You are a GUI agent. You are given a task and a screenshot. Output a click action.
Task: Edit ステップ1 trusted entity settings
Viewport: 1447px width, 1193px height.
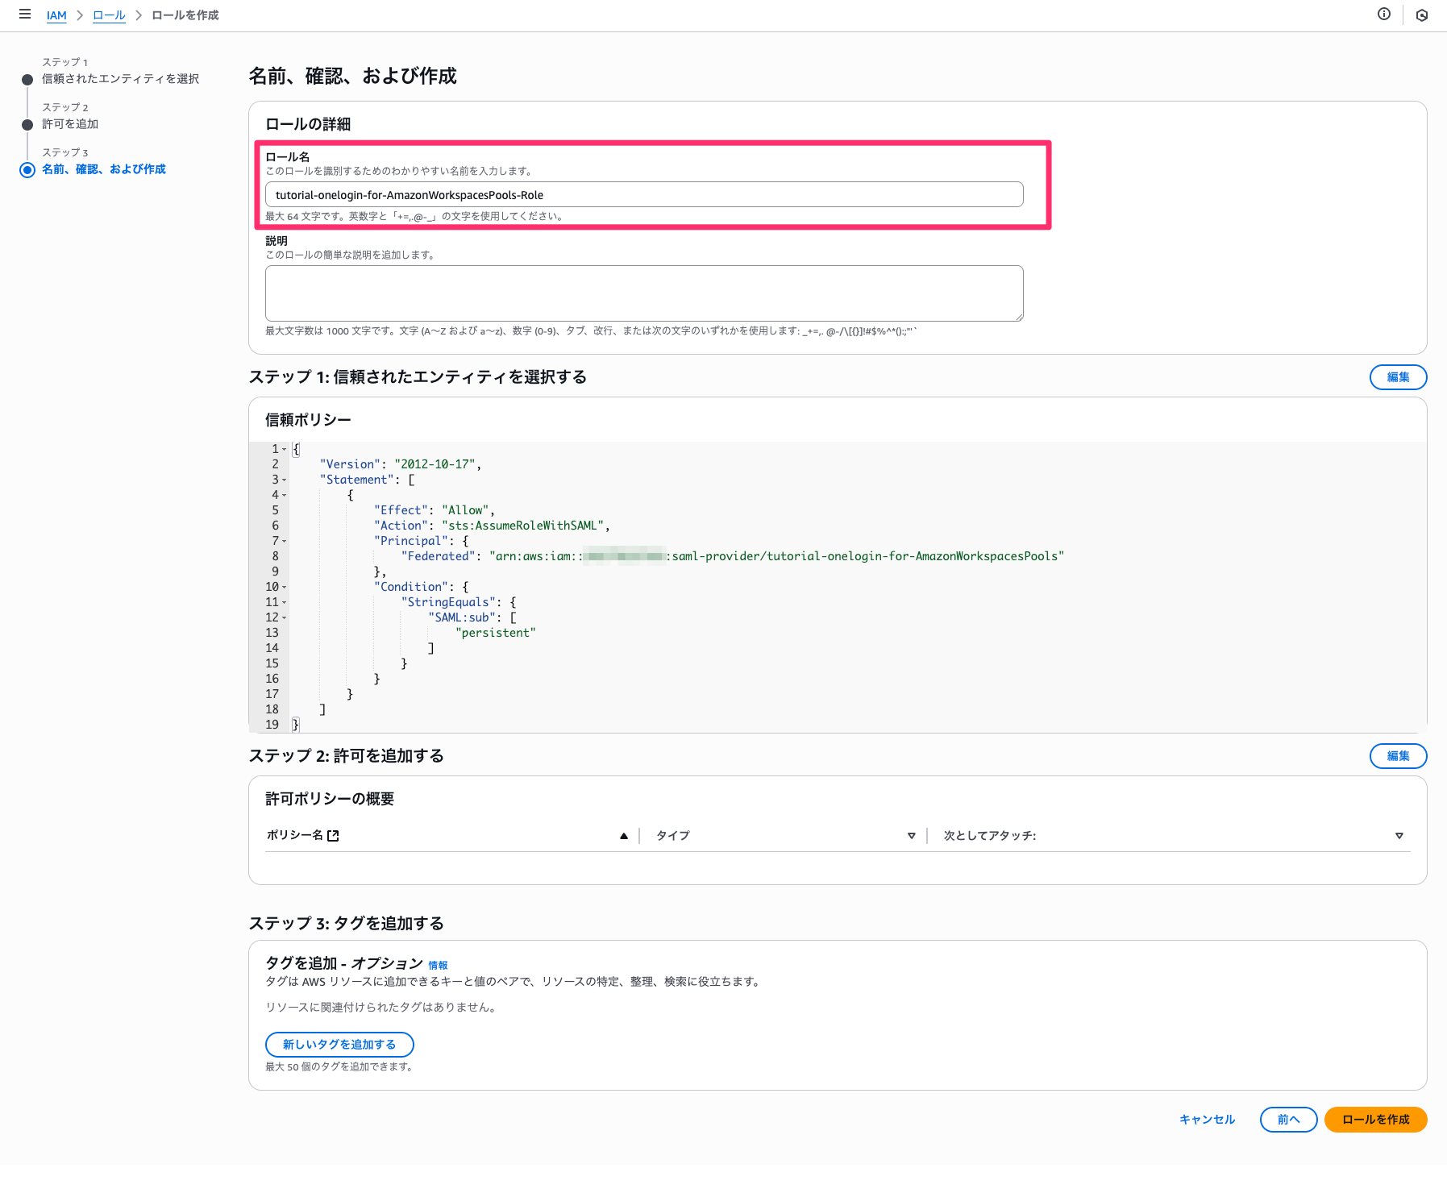1398,377
